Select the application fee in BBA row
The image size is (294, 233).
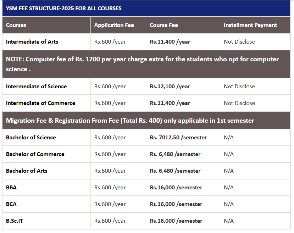pos(110,188)
